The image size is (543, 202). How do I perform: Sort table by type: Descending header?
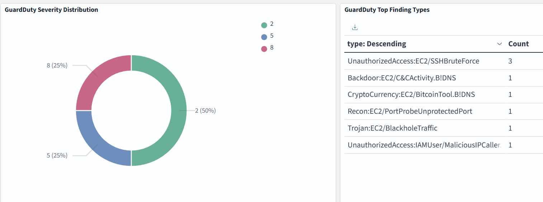pyautogui.click(x=377, y=44)
